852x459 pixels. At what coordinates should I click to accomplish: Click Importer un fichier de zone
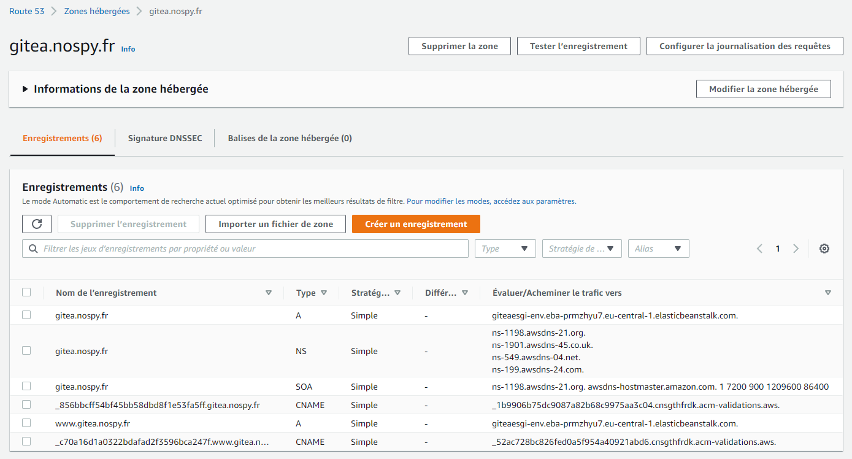pyautogui.click(x=276, y=224)
